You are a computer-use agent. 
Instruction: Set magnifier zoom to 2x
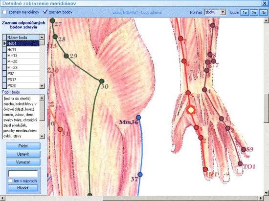pos(254,13)
